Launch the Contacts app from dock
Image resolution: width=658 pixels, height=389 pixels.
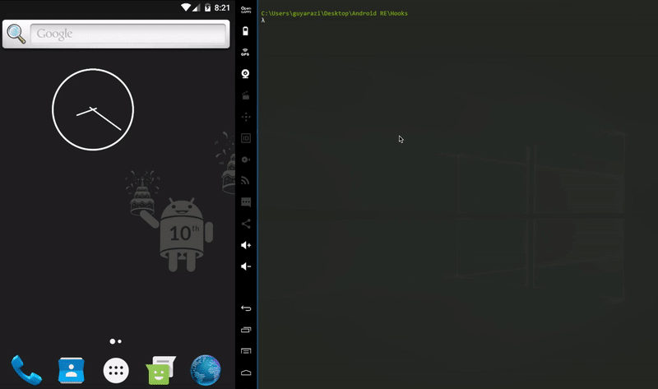[x=71, y=370]
